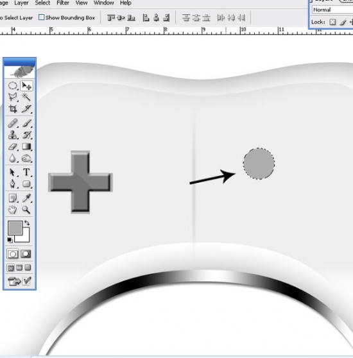
Task: Swap foreground and background colors
Action: click(x=27, y=223)
